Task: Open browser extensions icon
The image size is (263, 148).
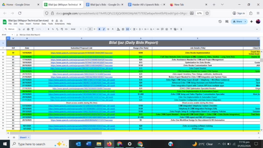Action: (251, 13)
